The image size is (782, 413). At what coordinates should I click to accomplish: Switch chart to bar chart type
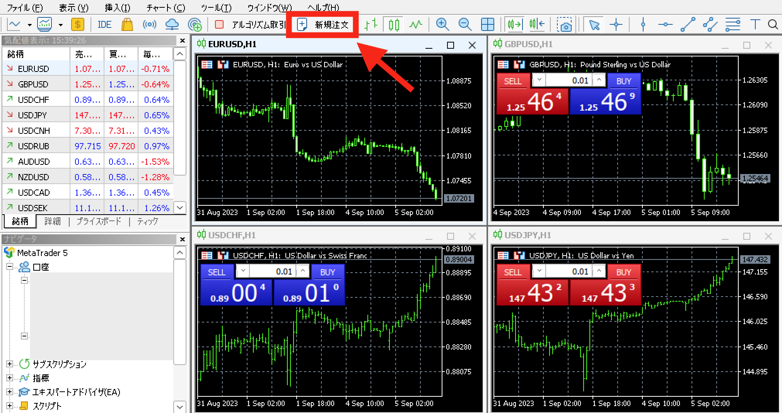click(371, 25)
